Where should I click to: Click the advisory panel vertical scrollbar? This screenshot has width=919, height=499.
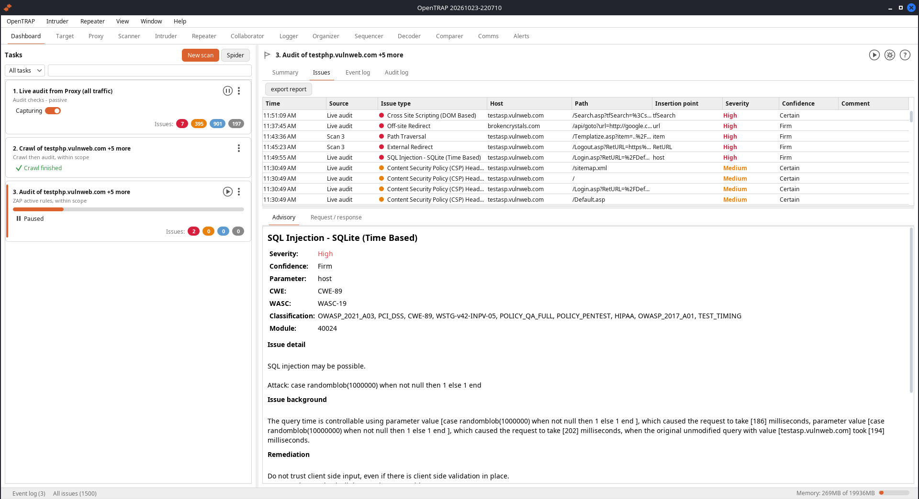(x=911, y=310)
